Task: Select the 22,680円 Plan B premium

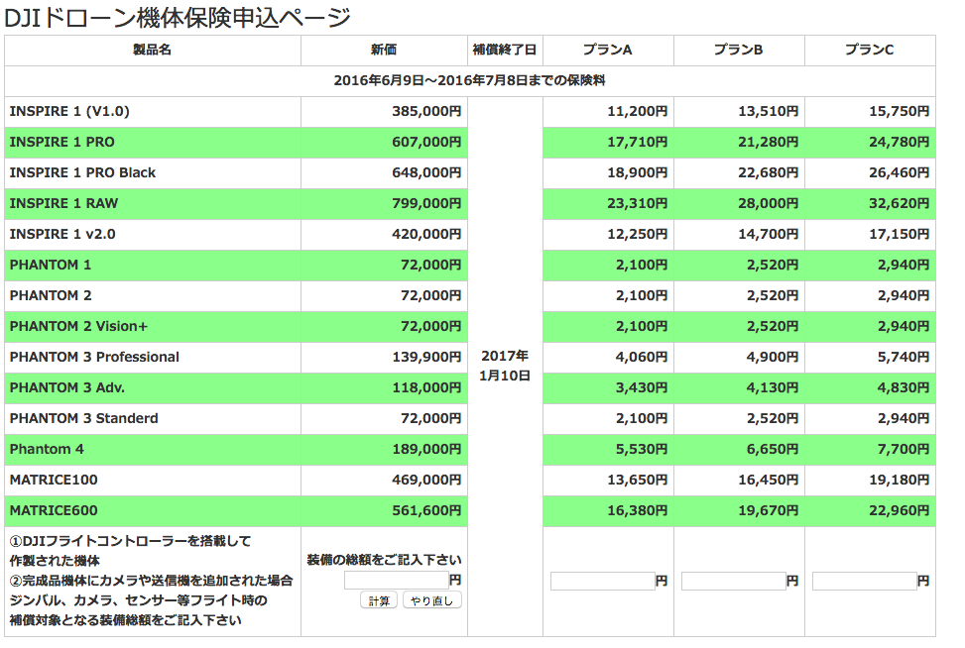Action: coord(769,172)
